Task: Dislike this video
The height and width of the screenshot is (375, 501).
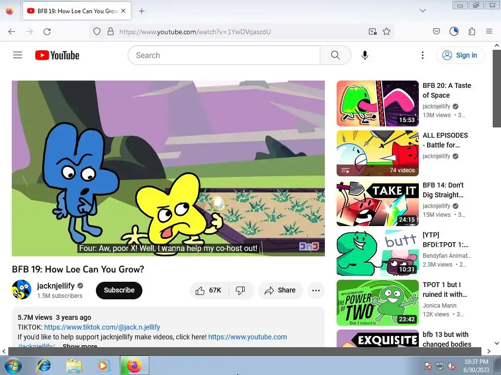Action: [241, 290]
